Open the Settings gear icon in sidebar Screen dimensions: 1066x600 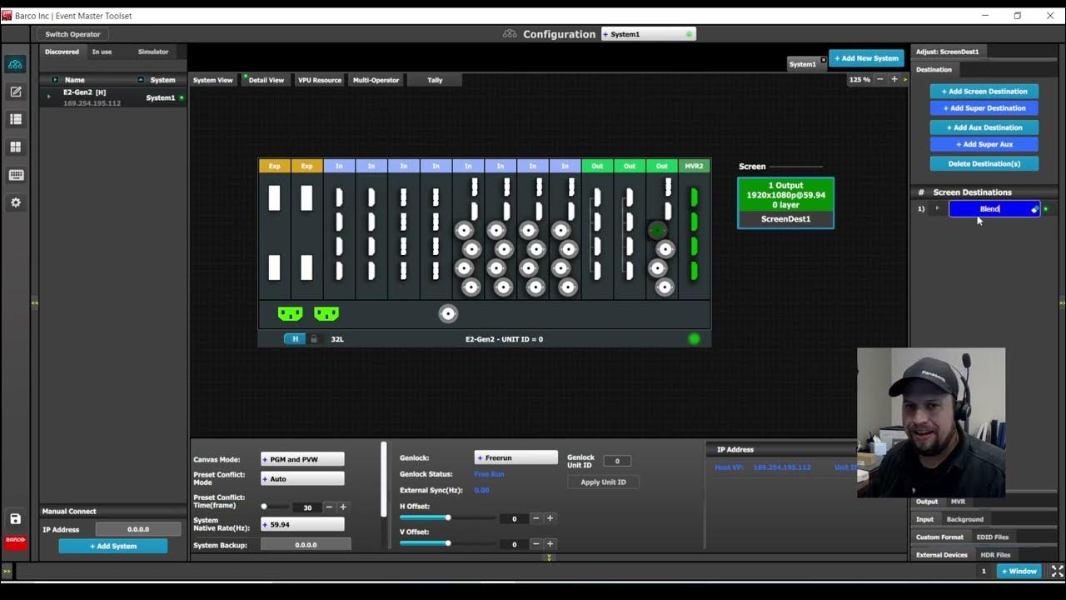coord(15,202)
